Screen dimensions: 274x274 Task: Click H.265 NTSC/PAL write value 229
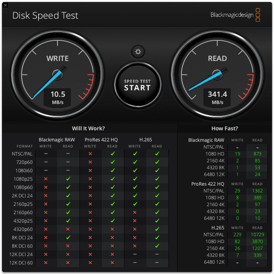pos(237,235)
